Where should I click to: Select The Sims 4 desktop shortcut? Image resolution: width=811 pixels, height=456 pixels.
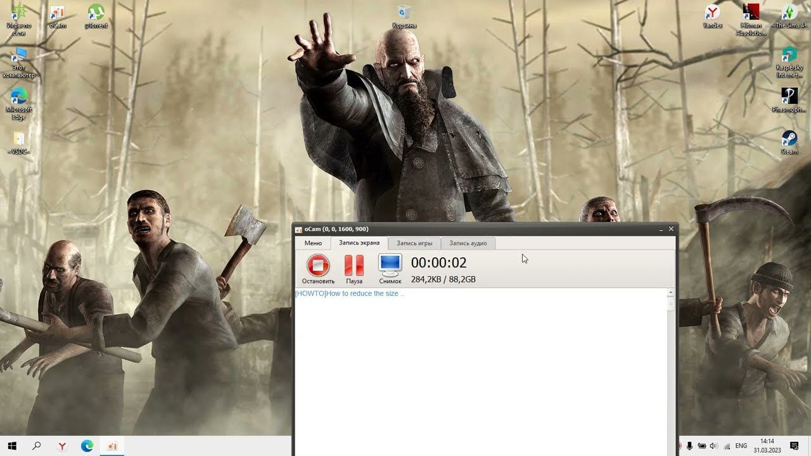point(789,17)
